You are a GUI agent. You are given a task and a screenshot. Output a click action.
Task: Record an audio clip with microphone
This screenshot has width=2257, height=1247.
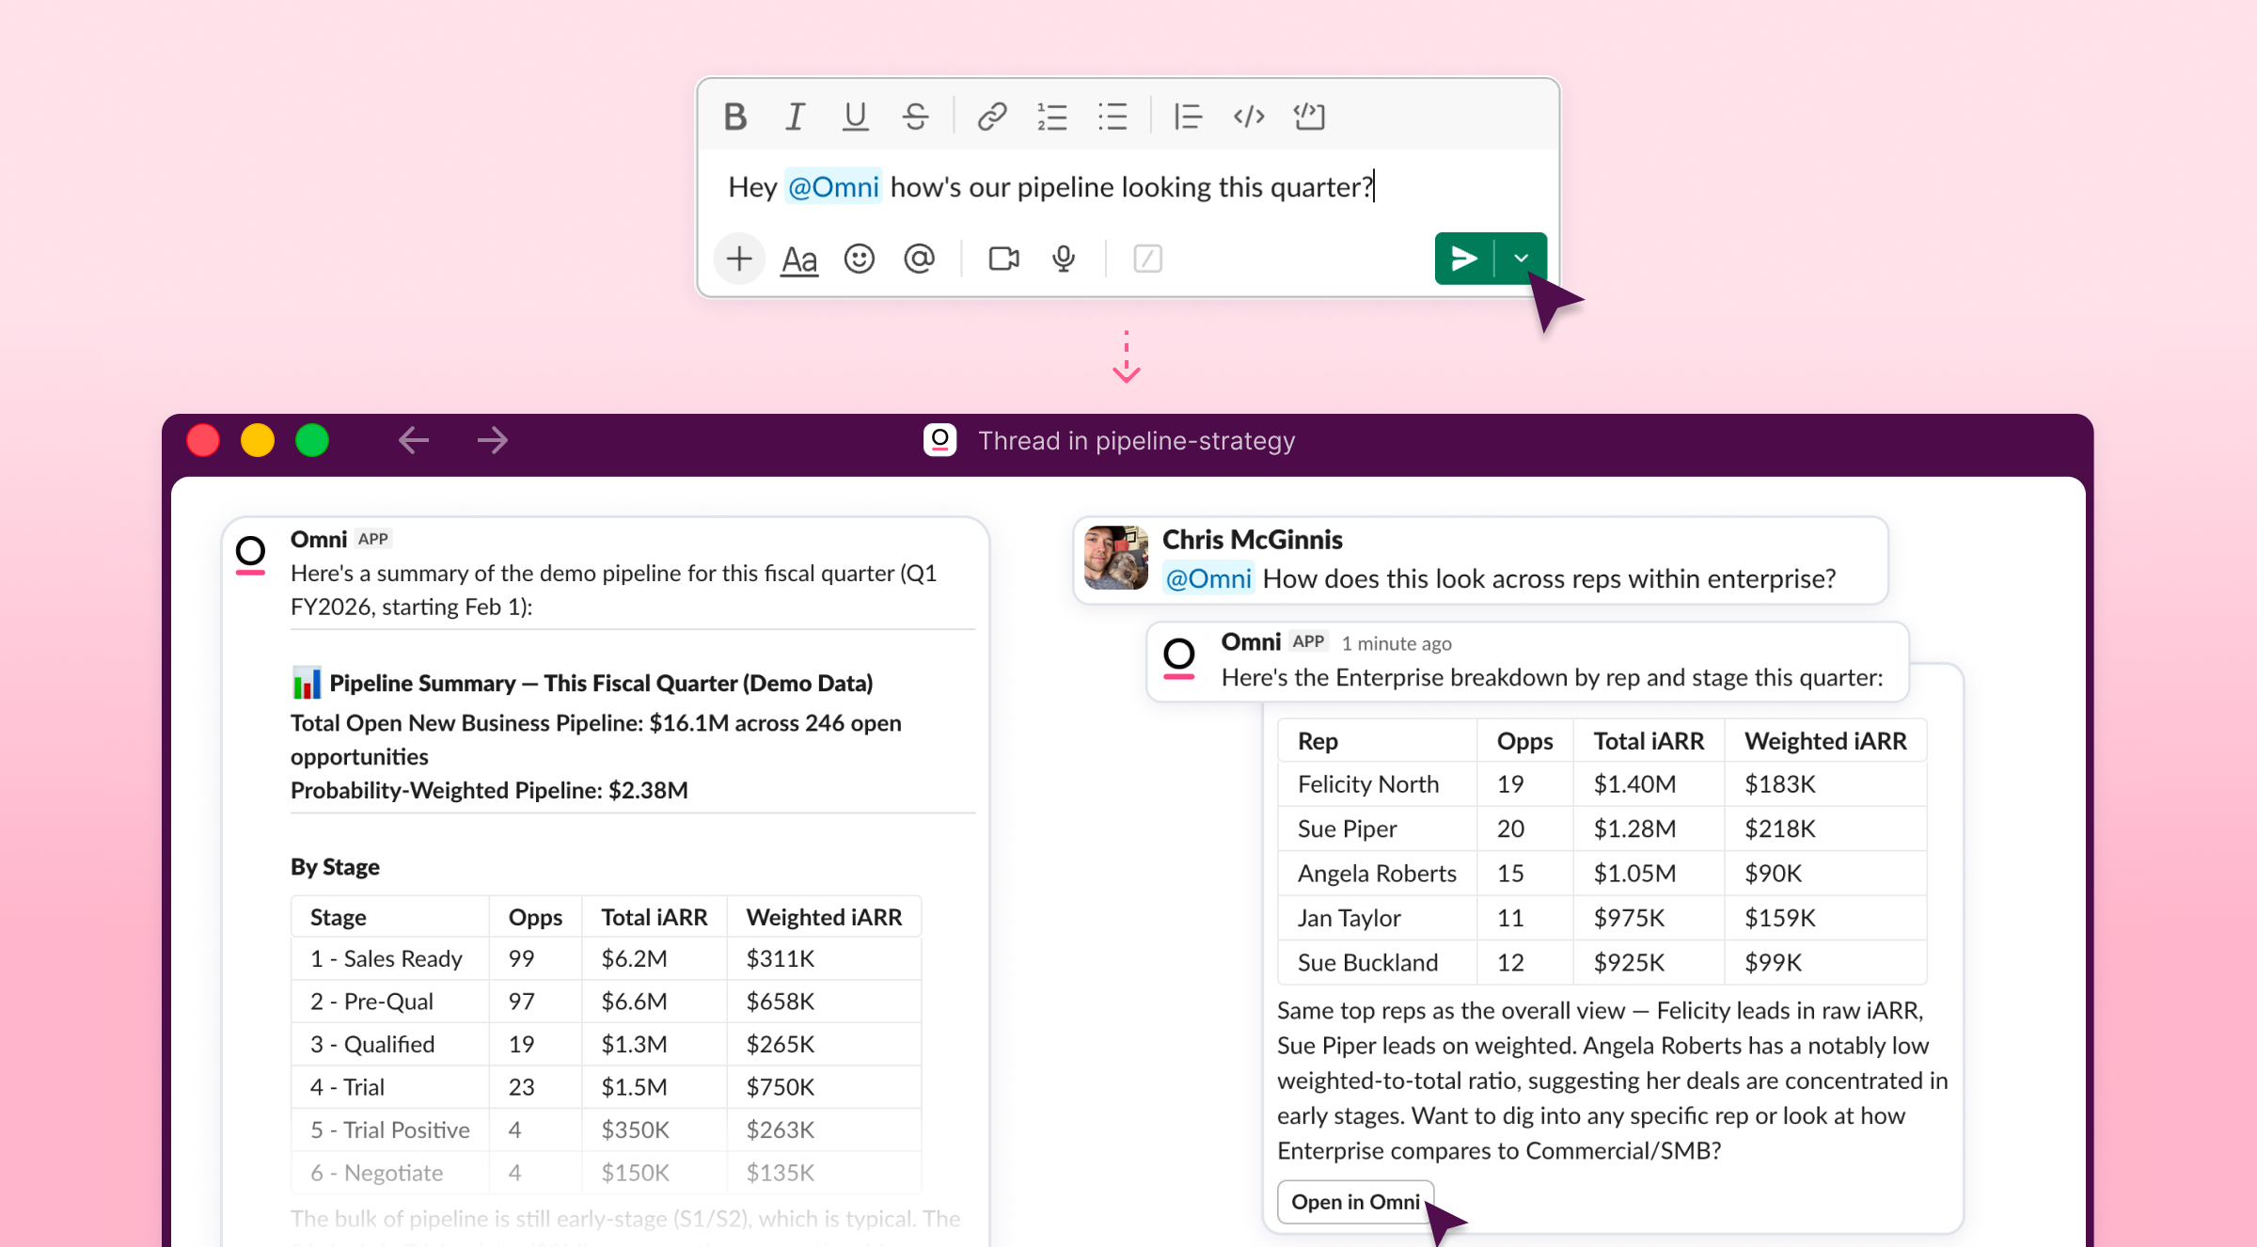[1064, 259]
